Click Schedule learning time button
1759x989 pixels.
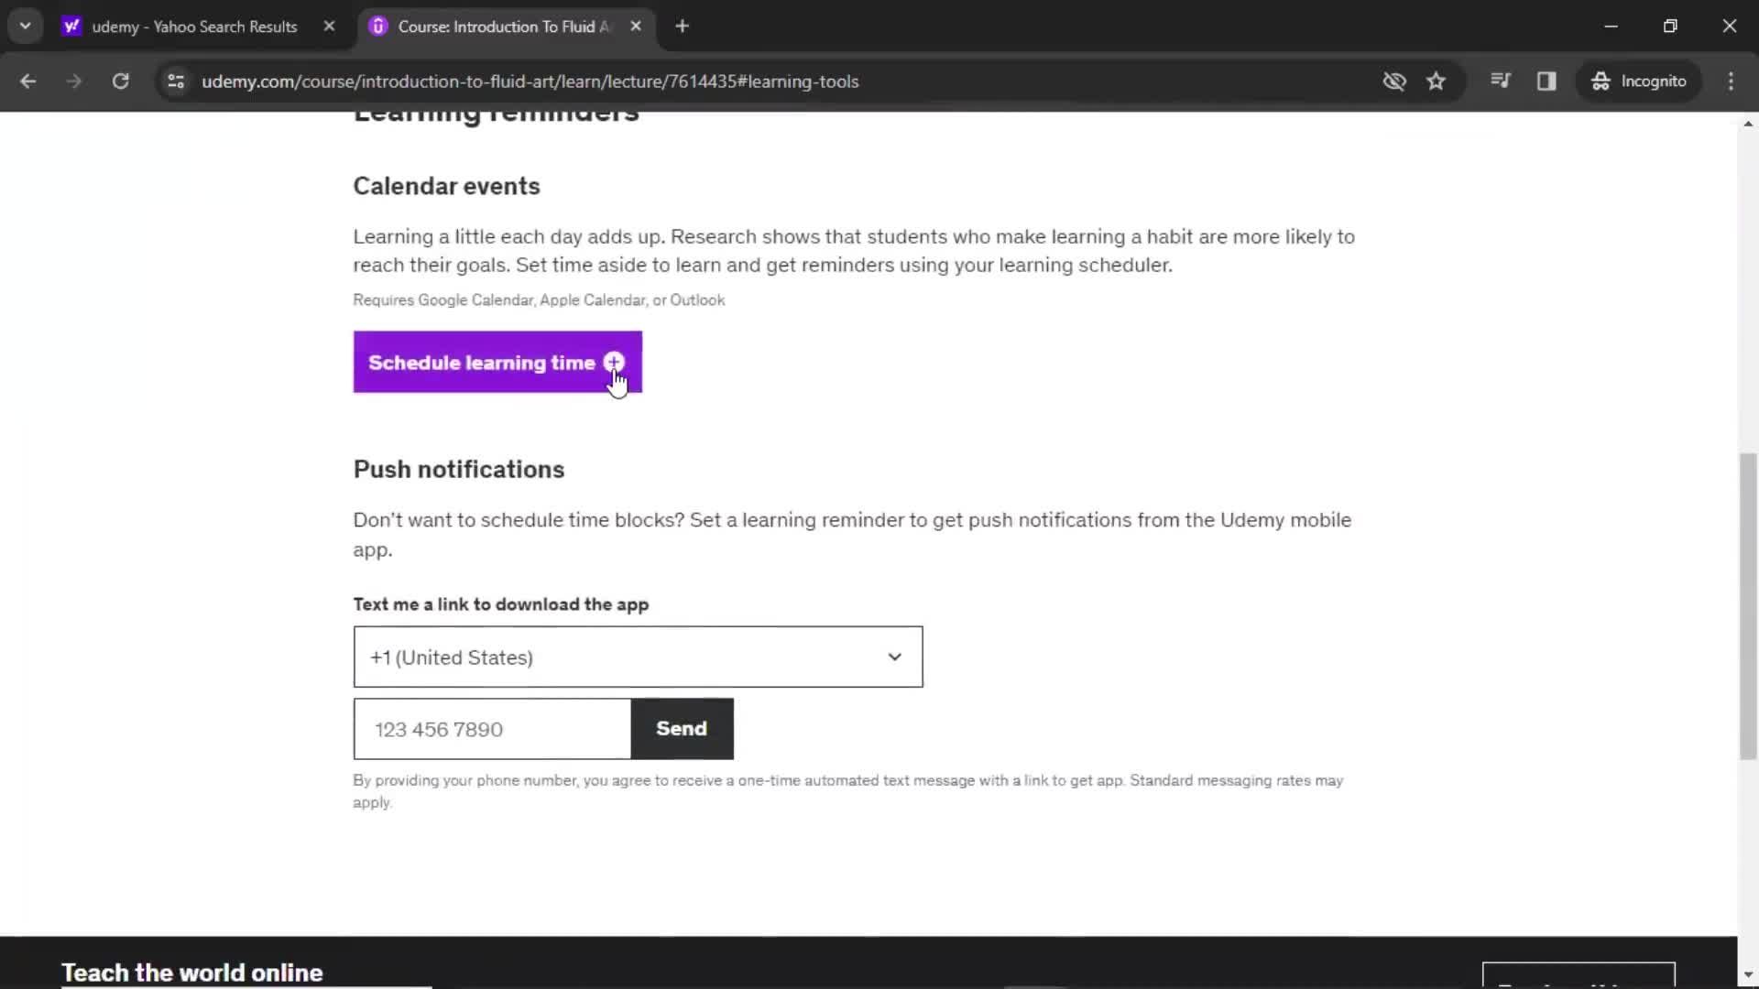497,363
